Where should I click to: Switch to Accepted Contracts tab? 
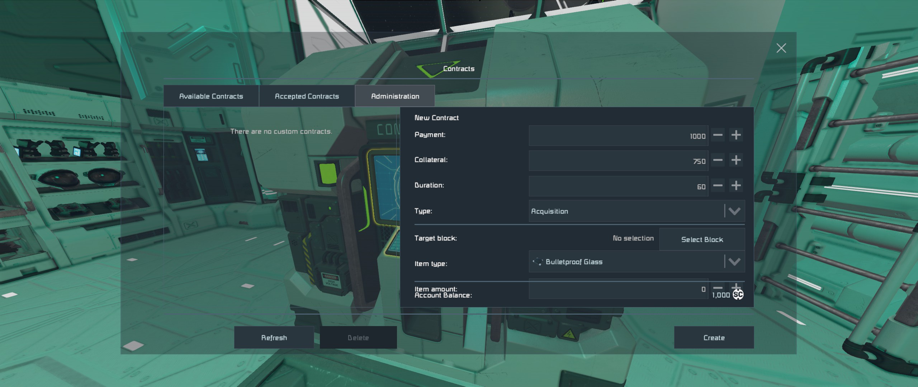pos(307,96)
